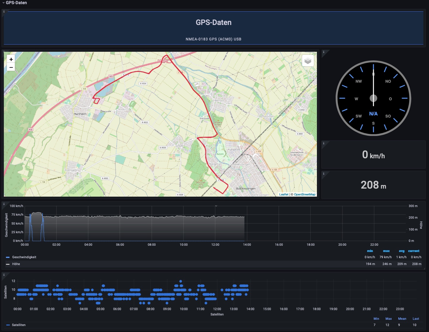Image resolution: width=429 pixels, height=332 pixels.
Task: Sort speed legend by min column
Action: [x=370, y=251]
